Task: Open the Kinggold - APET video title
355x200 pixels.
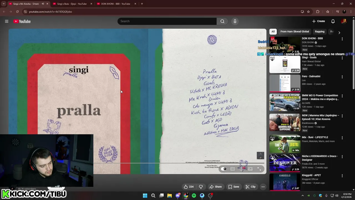Action: 311,175
